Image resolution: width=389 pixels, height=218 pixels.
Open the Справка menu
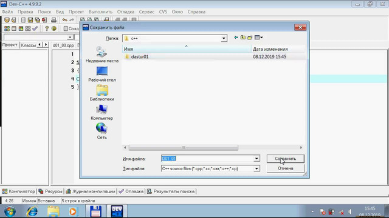[196, 12]
